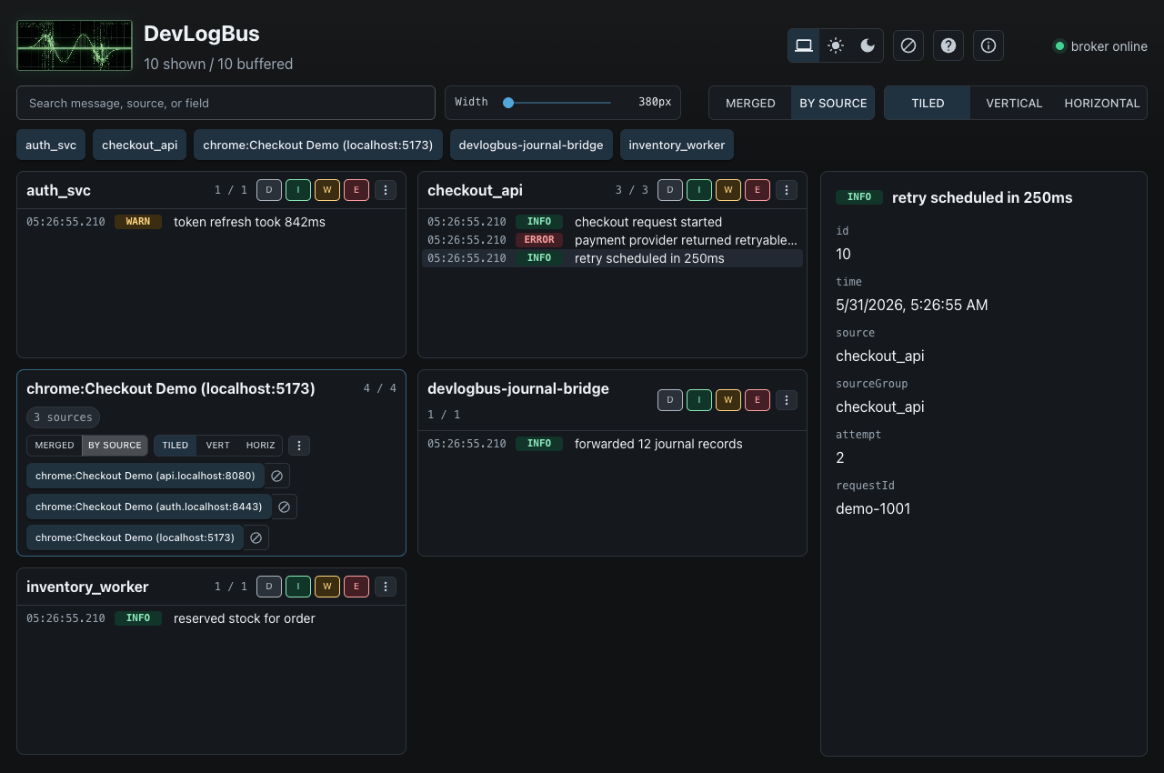1164x773 pixels.
Task: Toggle warn level W in auth_svc panel
Action: tap(327, 190)
